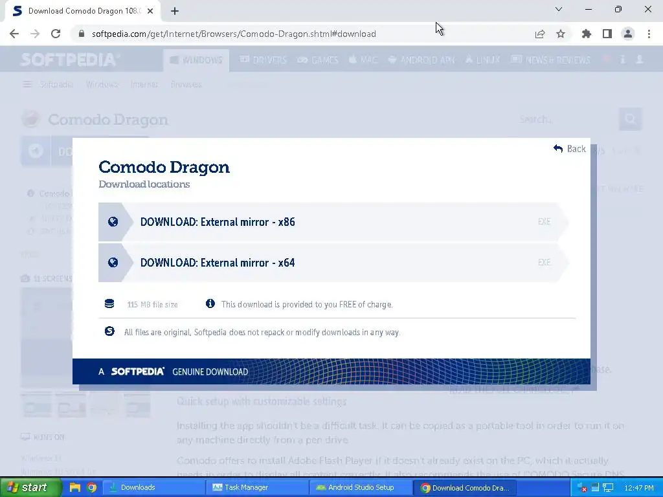Viewport: 663px width, 497px height.
Task: Click globe icon on x86 mirror row
Action: pyautogui.click(x=113, y=222)
